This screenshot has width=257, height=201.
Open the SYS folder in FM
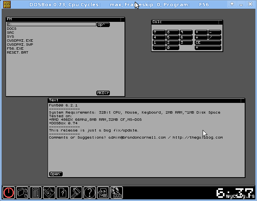pos(10,37)
